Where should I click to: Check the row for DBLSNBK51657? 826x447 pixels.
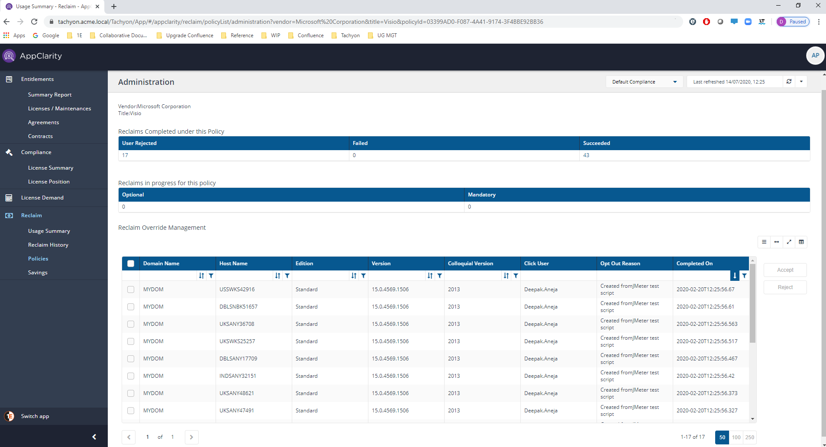(131, 307)
